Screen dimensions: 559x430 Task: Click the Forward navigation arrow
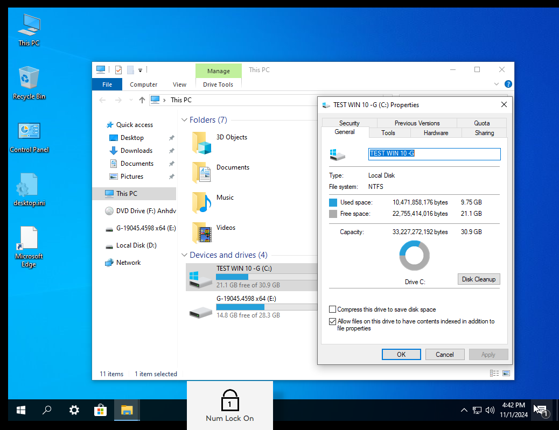pos(118,100)
